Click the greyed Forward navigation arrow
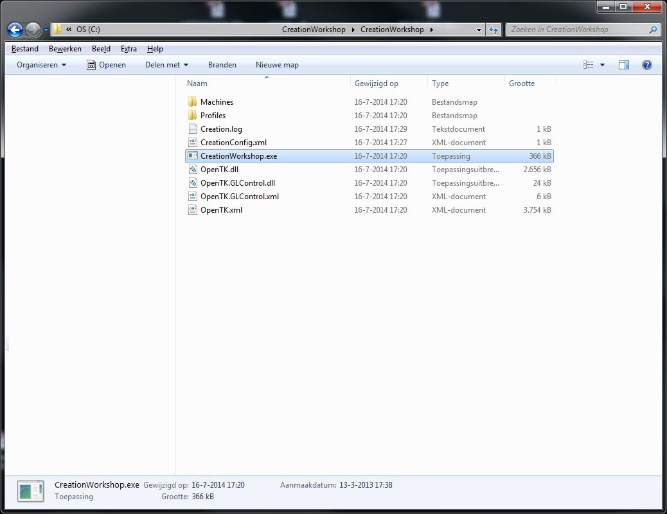 (x=33, y=30)
